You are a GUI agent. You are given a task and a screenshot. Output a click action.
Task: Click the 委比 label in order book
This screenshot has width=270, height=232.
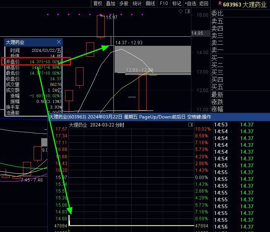pyautogui.click(x=217, y=14)
